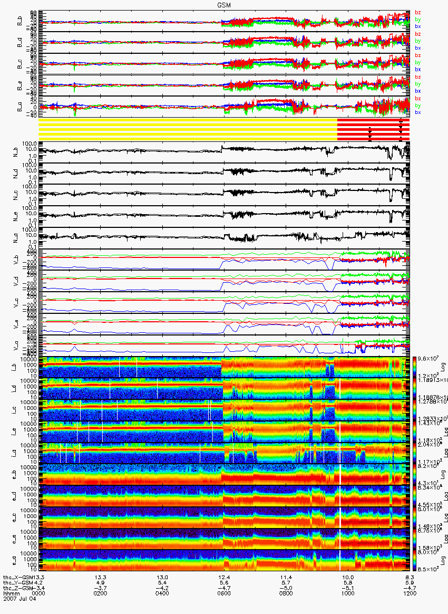Viewport: 448px width, 614px height.
Task: Click the red segment of status bar
Action: pos(373,129)
